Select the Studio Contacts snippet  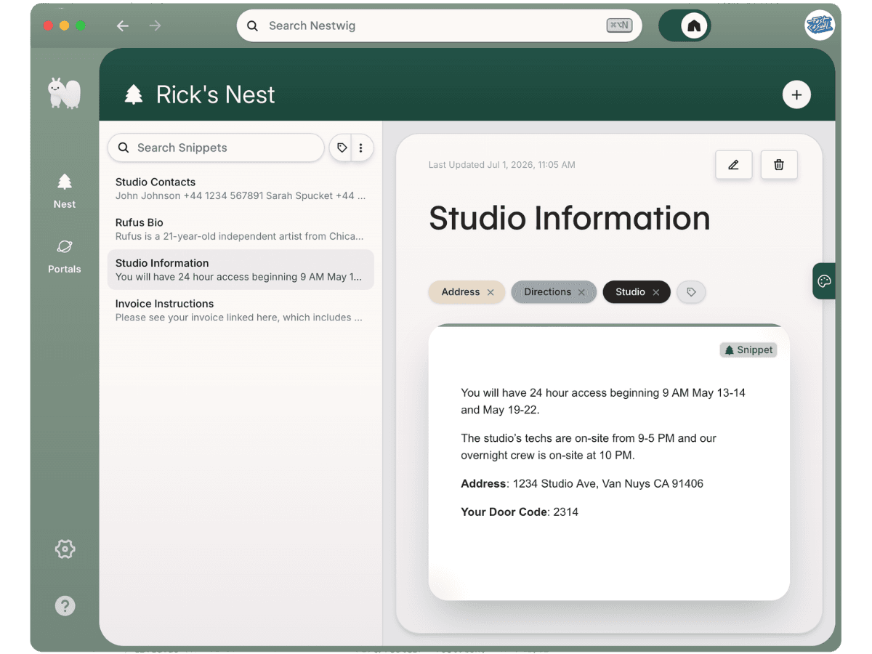[241, 189]
